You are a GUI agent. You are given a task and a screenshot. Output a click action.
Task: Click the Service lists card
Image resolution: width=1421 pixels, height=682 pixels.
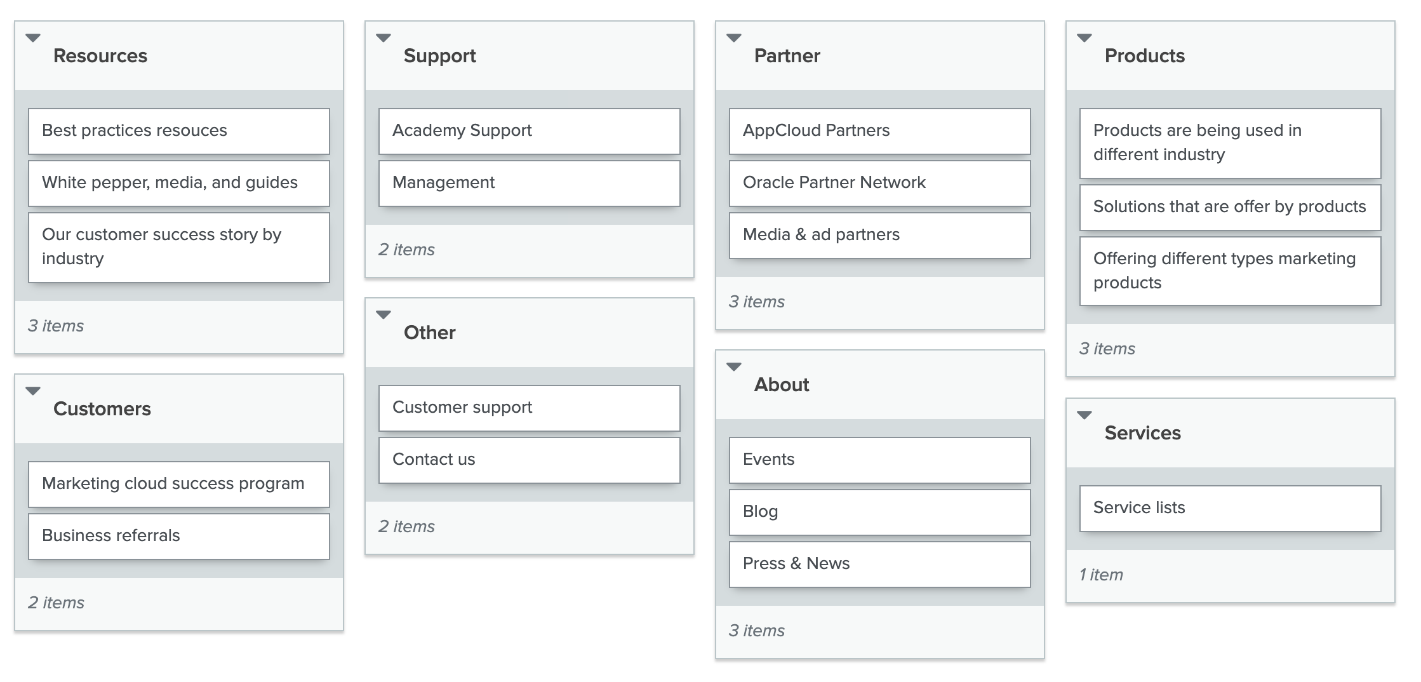(x=1230, y=508)
